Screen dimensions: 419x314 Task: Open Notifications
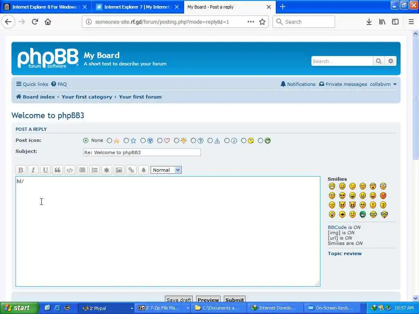298,84
